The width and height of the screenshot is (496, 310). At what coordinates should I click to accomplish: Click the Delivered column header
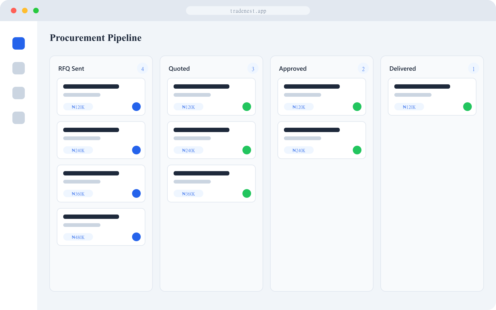click(x=403, y=69)
